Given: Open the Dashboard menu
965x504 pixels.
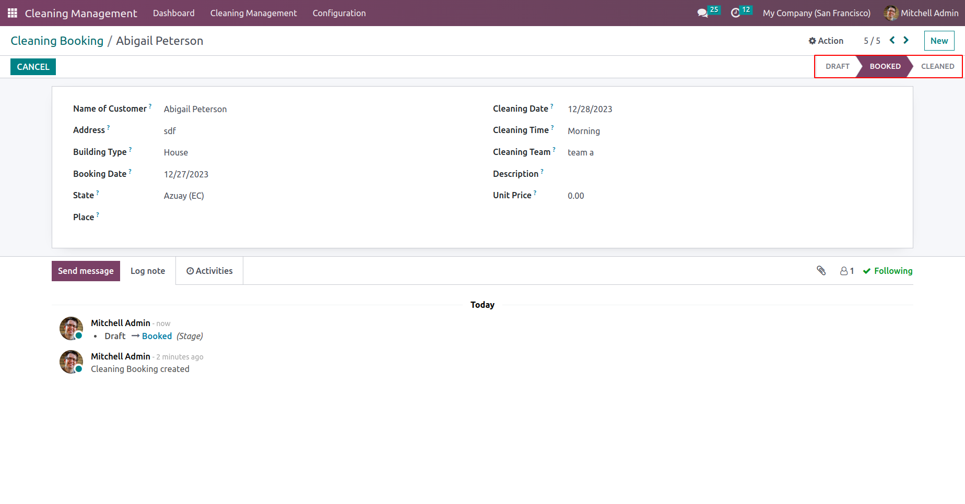Looking at the screenshot, I should pos(174,13).
